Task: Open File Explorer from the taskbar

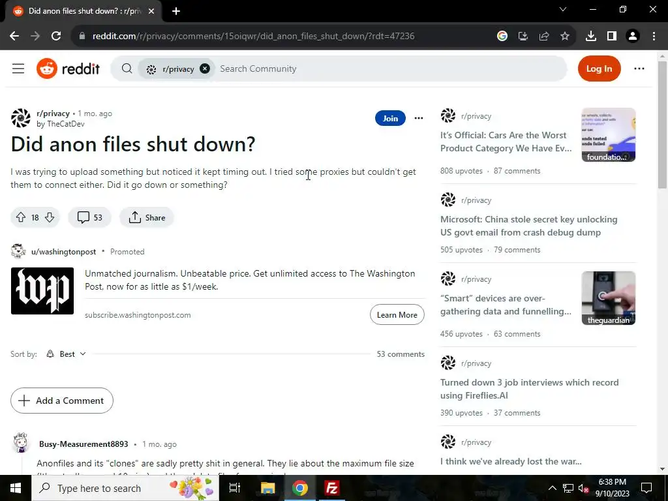Action: pyautogui.click(x=267, y=488)
